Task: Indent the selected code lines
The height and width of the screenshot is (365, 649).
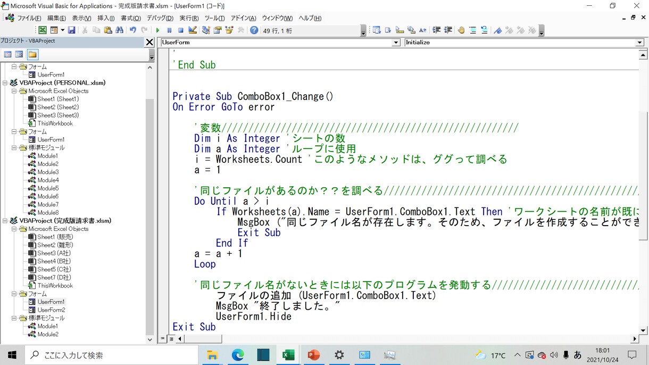Action: (x=437, y=30)
